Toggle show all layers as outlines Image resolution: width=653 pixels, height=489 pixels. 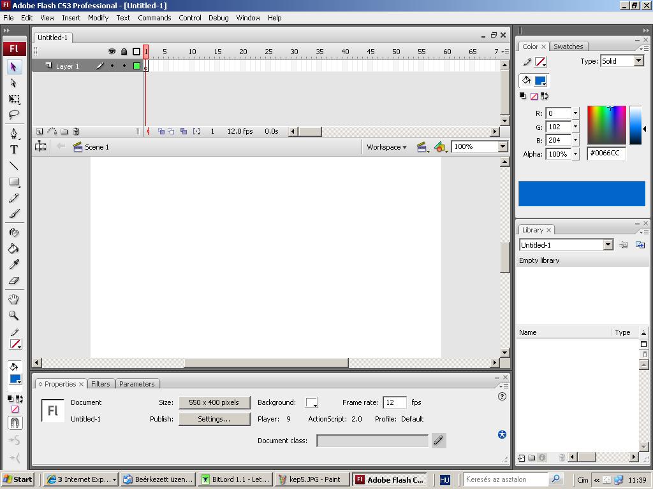pos(136,52)
